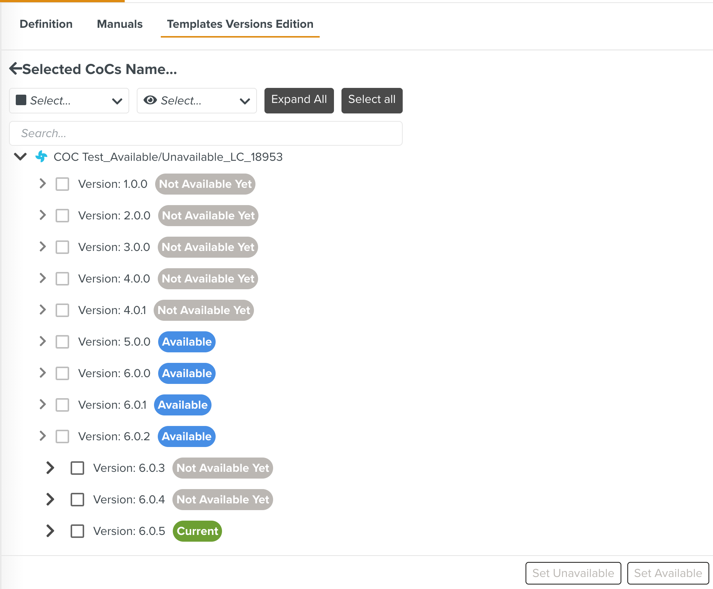Click the Current badge on Version 6.0.5
This screenshot has width=713, height=589.
(197, 531)
